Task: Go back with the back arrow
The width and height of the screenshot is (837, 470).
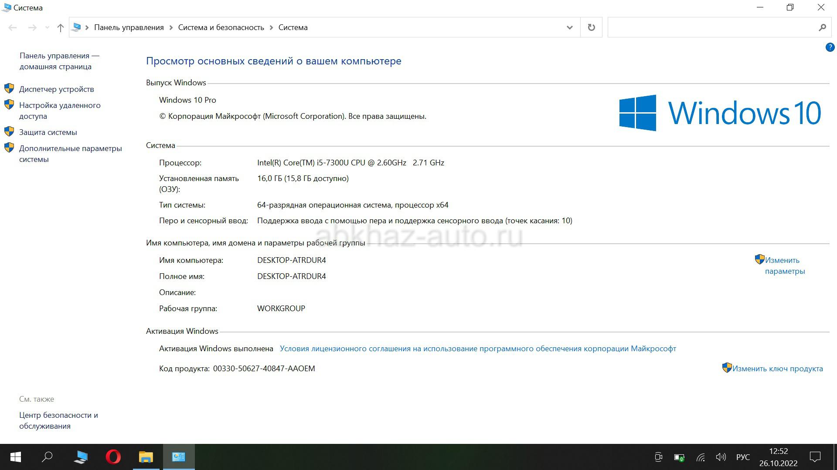Action: click(x=13, y=27)
